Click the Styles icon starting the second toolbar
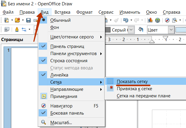The height and width of the screenshot is (128, 186). pyautogui.click(x=7, y=29)
